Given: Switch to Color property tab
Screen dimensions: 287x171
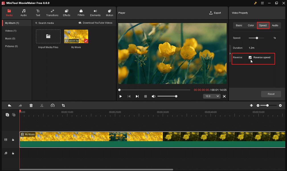Looking at the screenshot, I should point(251,25).
